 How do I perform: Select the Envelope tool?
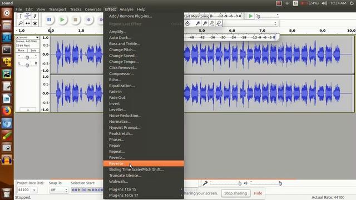click(27, 16)
